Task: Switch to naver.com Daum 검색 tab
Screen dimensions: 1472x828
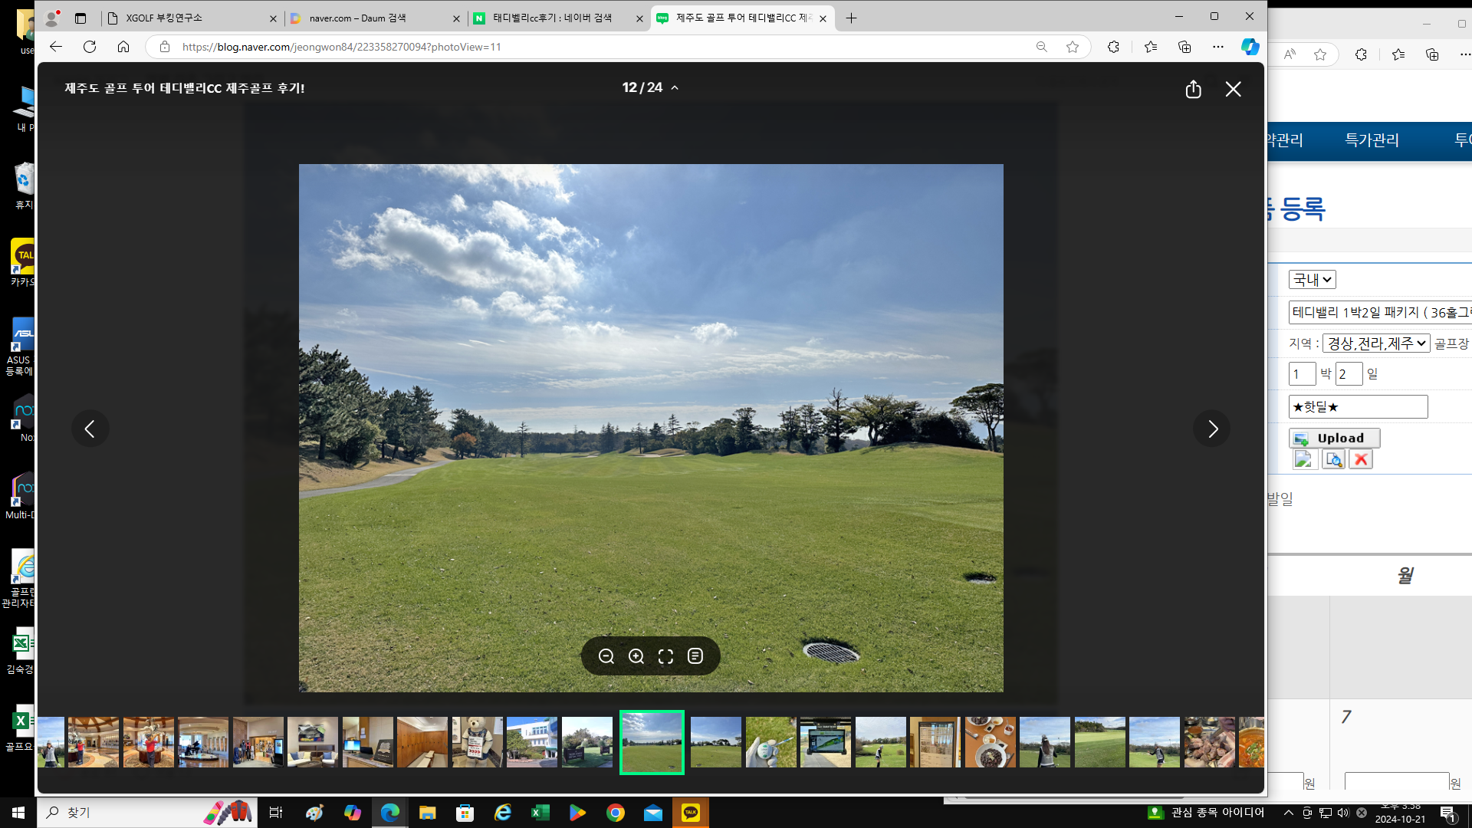Action: point(376,18)
